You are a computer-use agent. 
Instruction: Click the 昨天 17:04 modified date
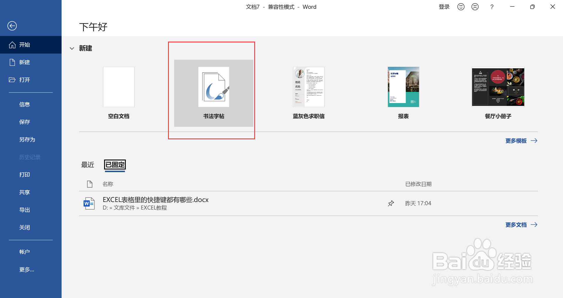tap(418, 203)
